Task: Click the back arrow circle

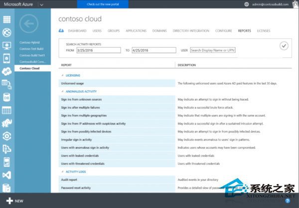Action: (29, 23)
